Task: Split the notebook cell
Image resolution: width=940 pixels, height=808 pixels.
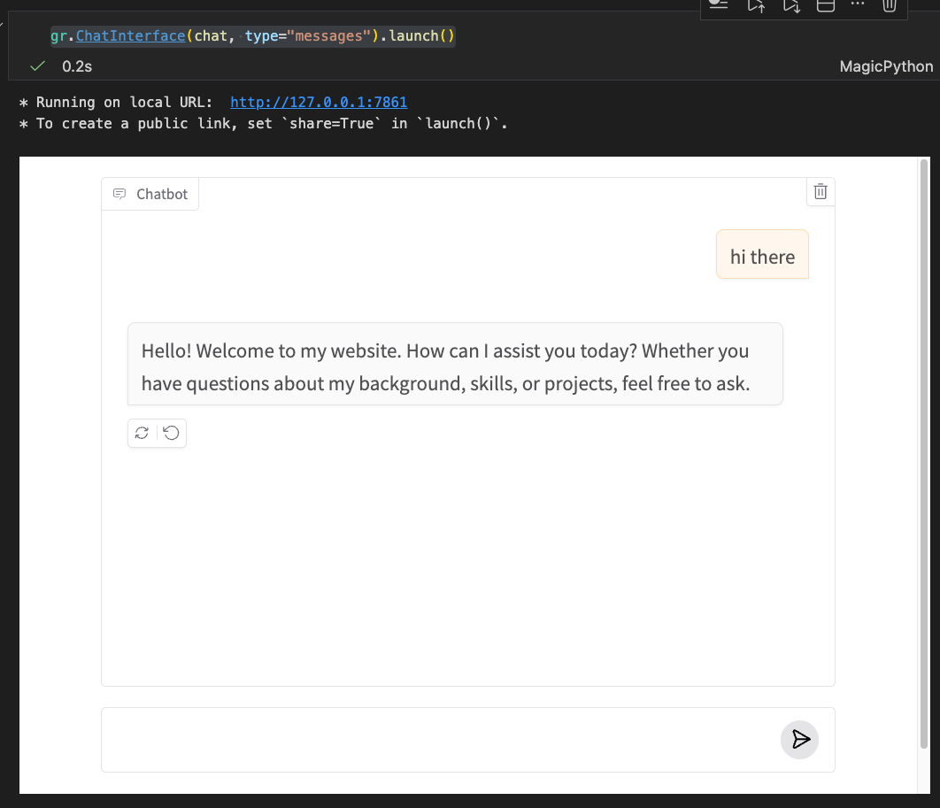Action: pos(825,6)
